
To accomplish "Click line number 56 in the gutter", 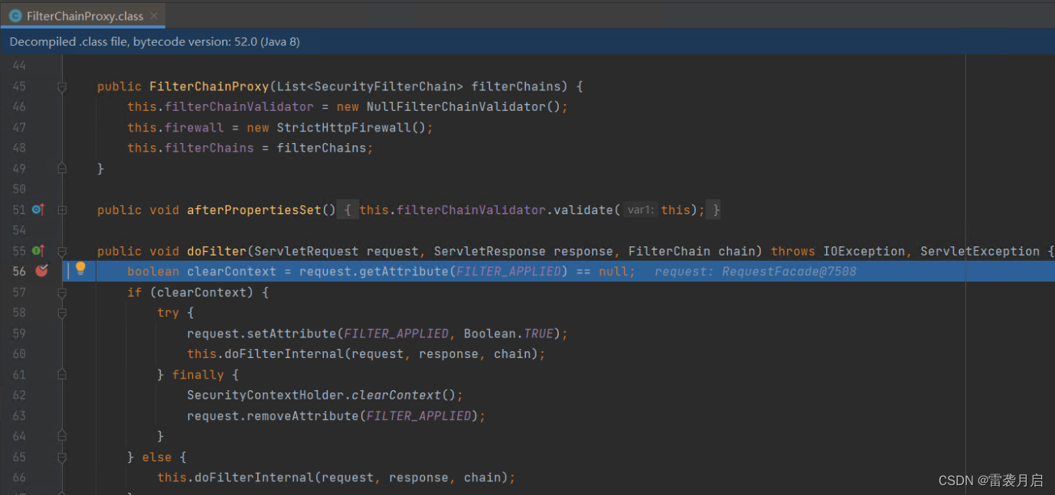I will click(20, 270).
